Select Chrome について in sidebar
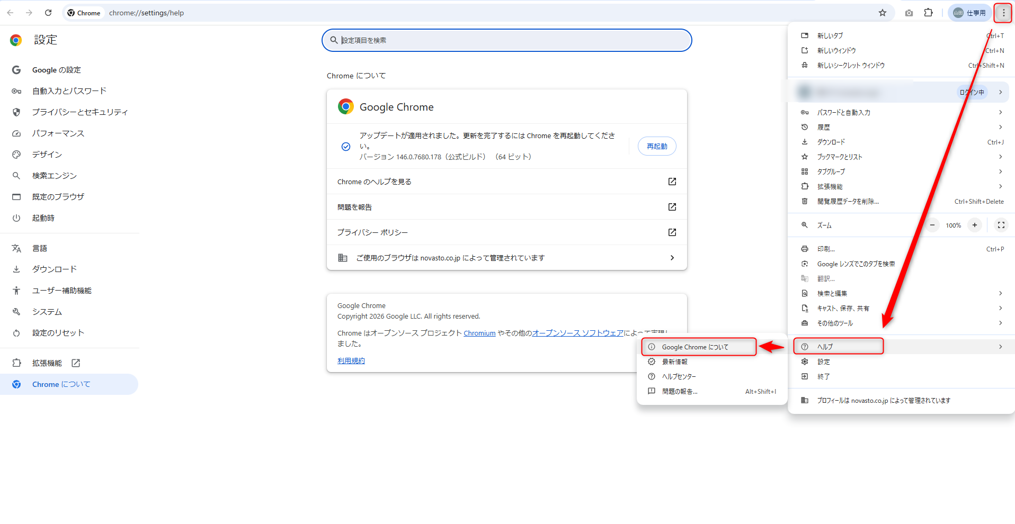Image resolution: width=1015 pixels, height=524 pixels. click(x=69, y=384)
